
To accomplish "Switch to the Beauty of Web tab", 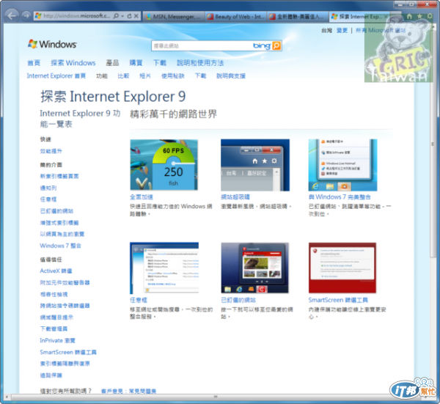I will coord(235,17).
